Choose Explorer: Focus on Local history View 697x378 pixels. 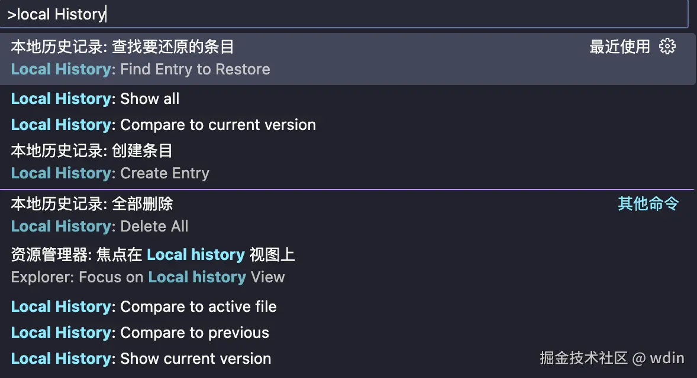148,277
